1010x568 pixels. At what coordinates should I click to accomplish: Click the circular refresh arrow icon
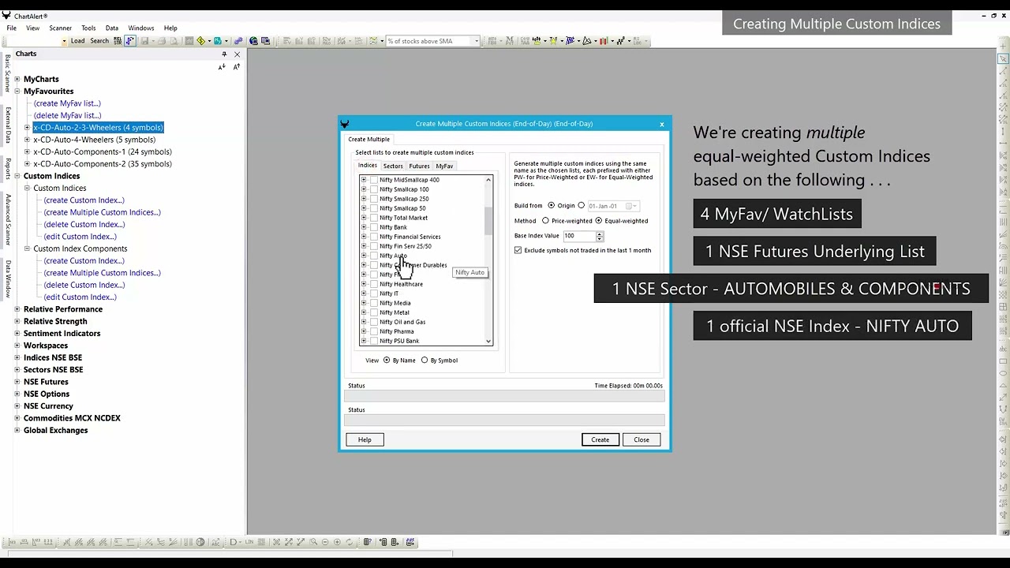349,542
